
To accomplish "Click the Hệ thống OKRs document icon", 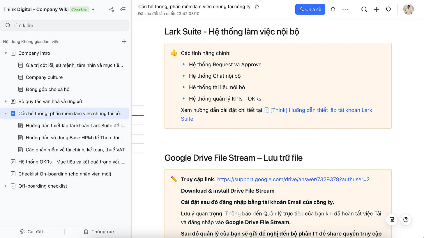I will click(x=13, y=162).
